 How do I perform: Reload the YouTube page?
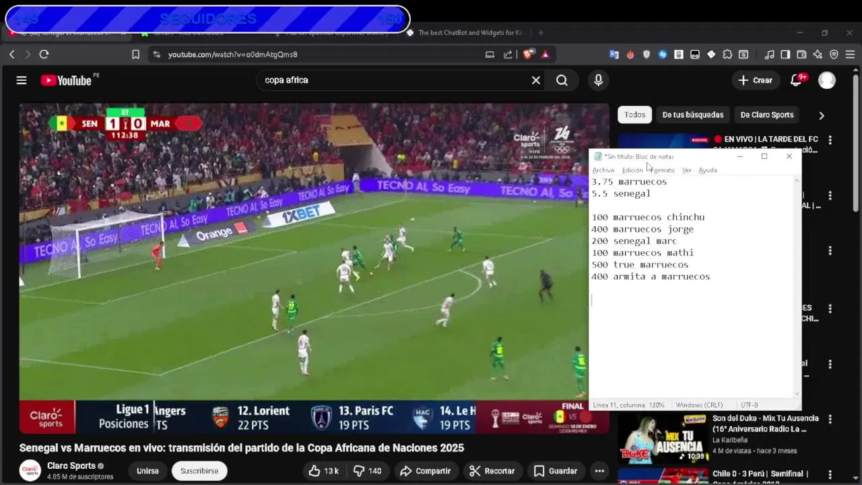coord(44,55)
